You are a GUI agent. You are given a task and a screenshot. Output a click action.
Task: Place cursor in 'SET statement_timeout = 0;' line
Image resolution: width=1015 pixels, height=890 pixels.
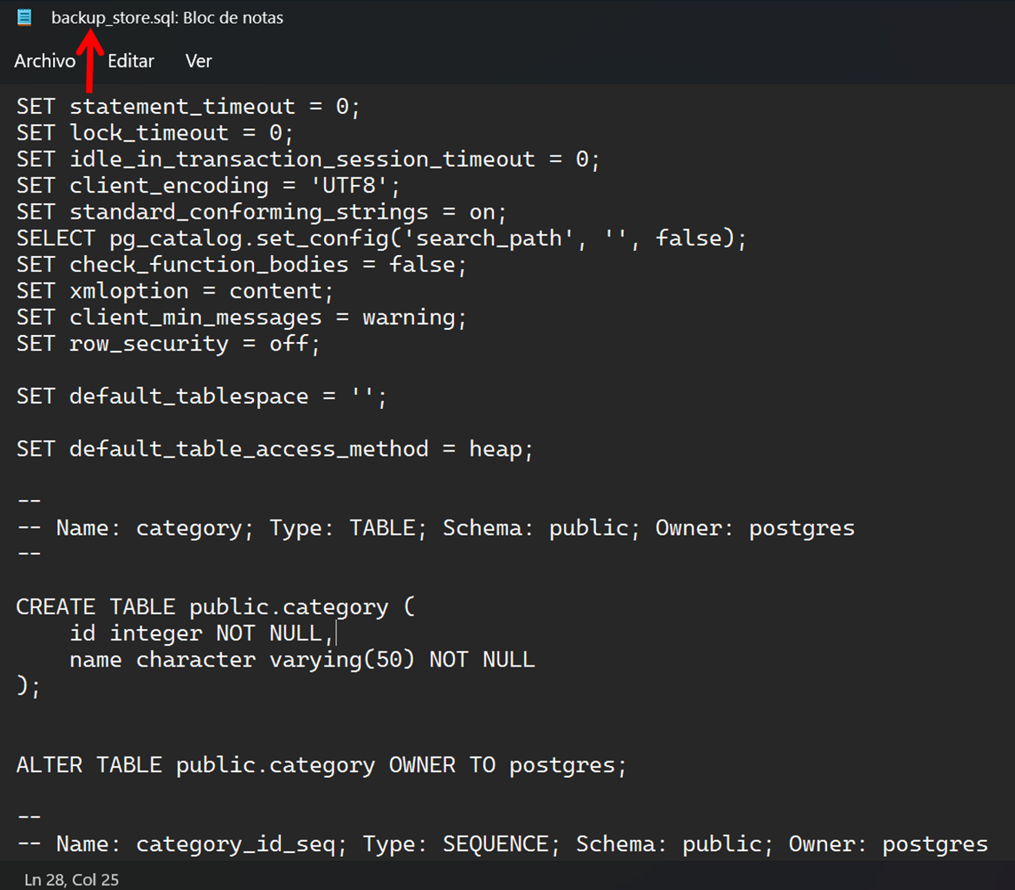coord(188,107)
